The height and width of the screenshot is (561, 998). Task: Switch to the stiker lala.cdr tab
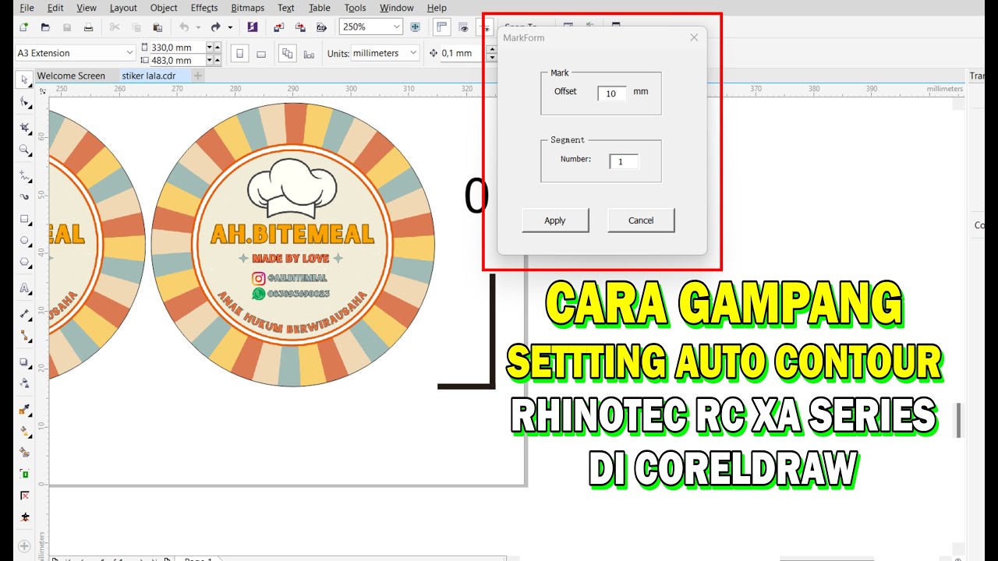pyautogui.click(x=149, y=76)
